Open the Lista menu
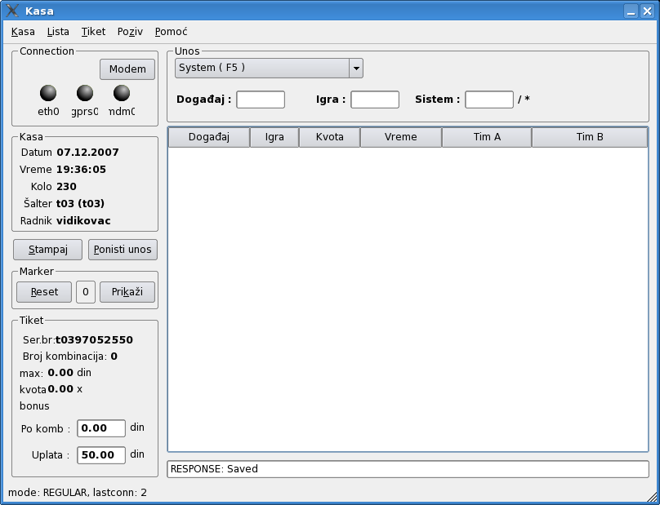 click(x=58, y=32)
